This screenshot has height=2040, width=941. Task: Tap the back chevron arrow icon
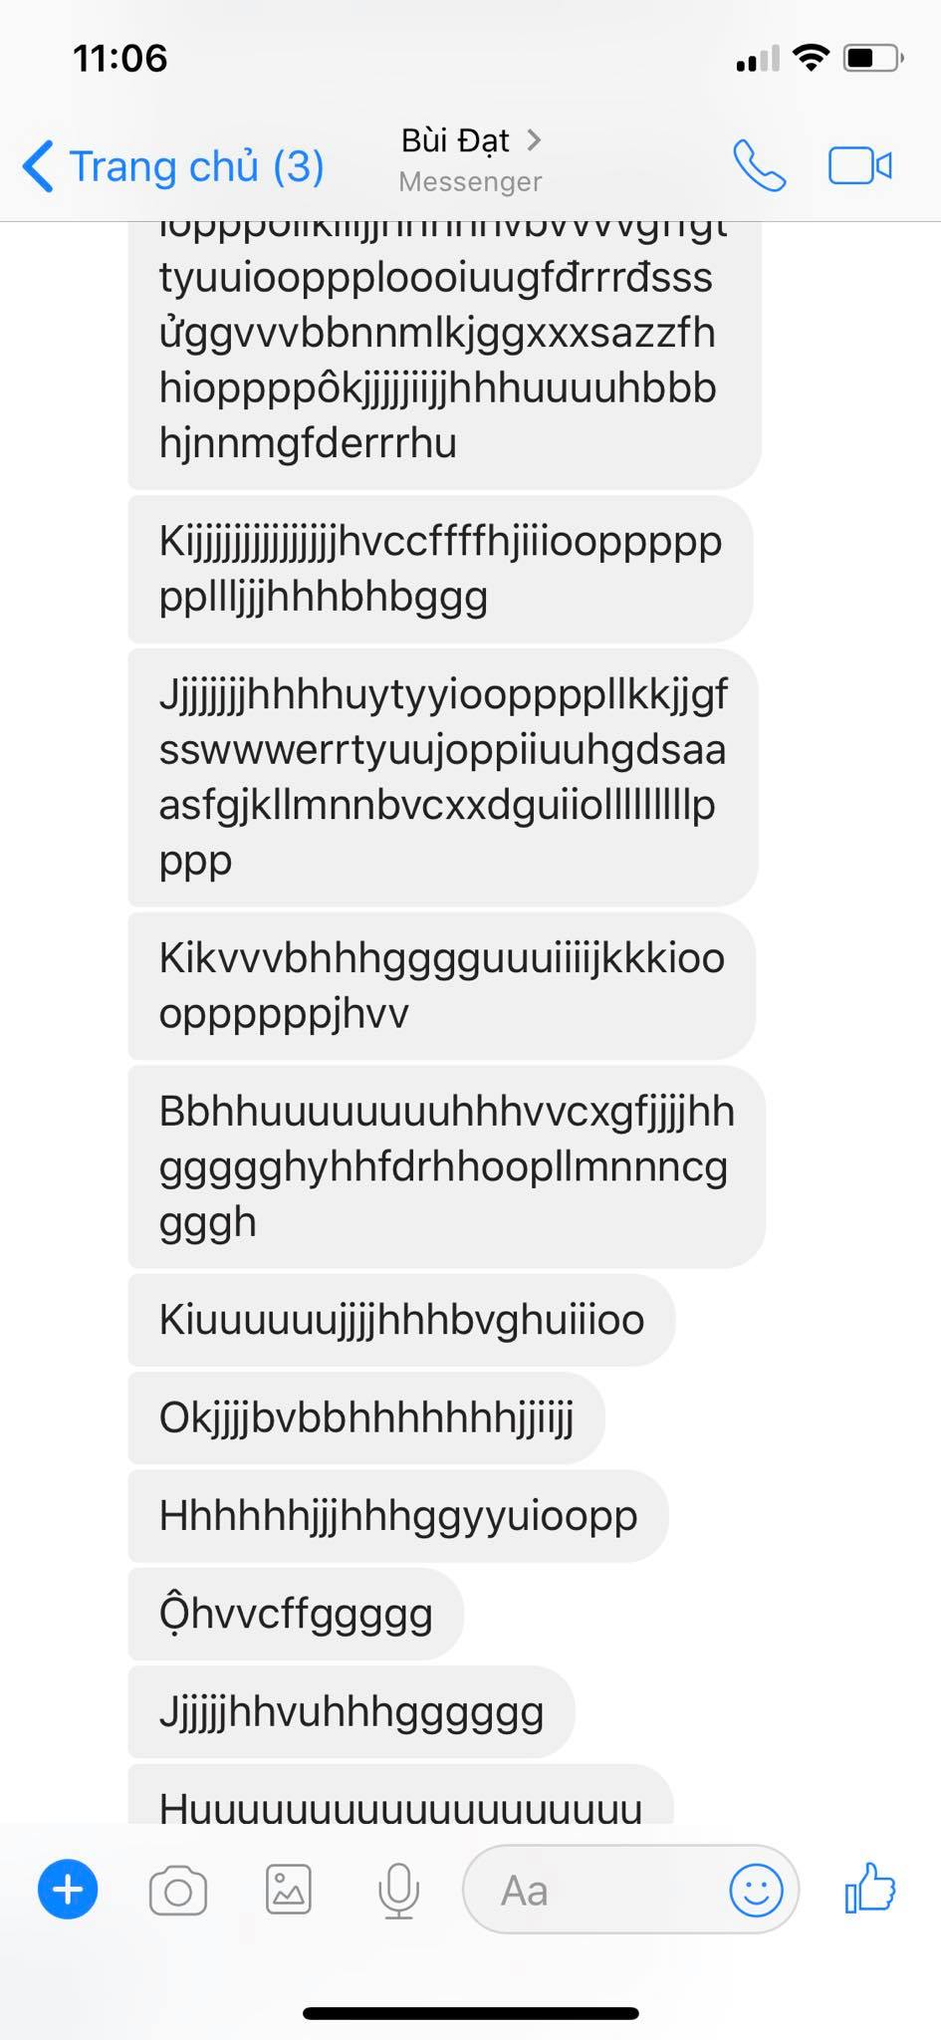pos(37,165)
